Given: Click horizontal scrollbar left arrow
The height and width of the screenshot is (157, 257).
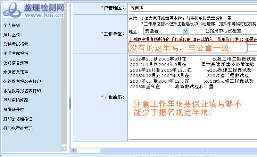Looking at the screenshot, I should [x=74, y=150].
